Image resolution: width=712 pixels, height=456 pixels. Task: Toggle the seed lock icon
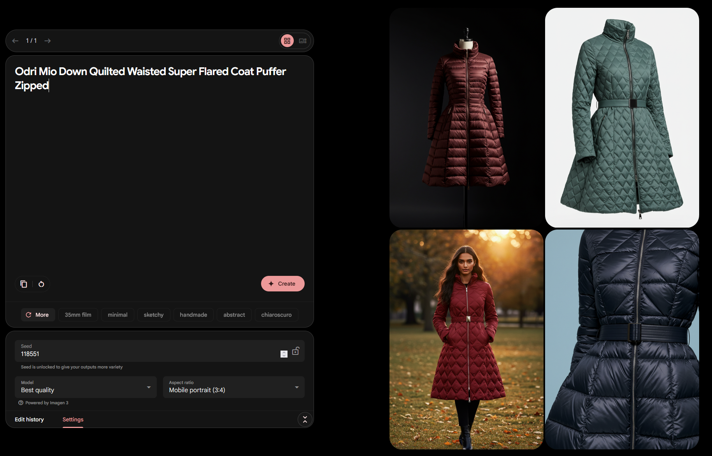click(x=296, y=351)
